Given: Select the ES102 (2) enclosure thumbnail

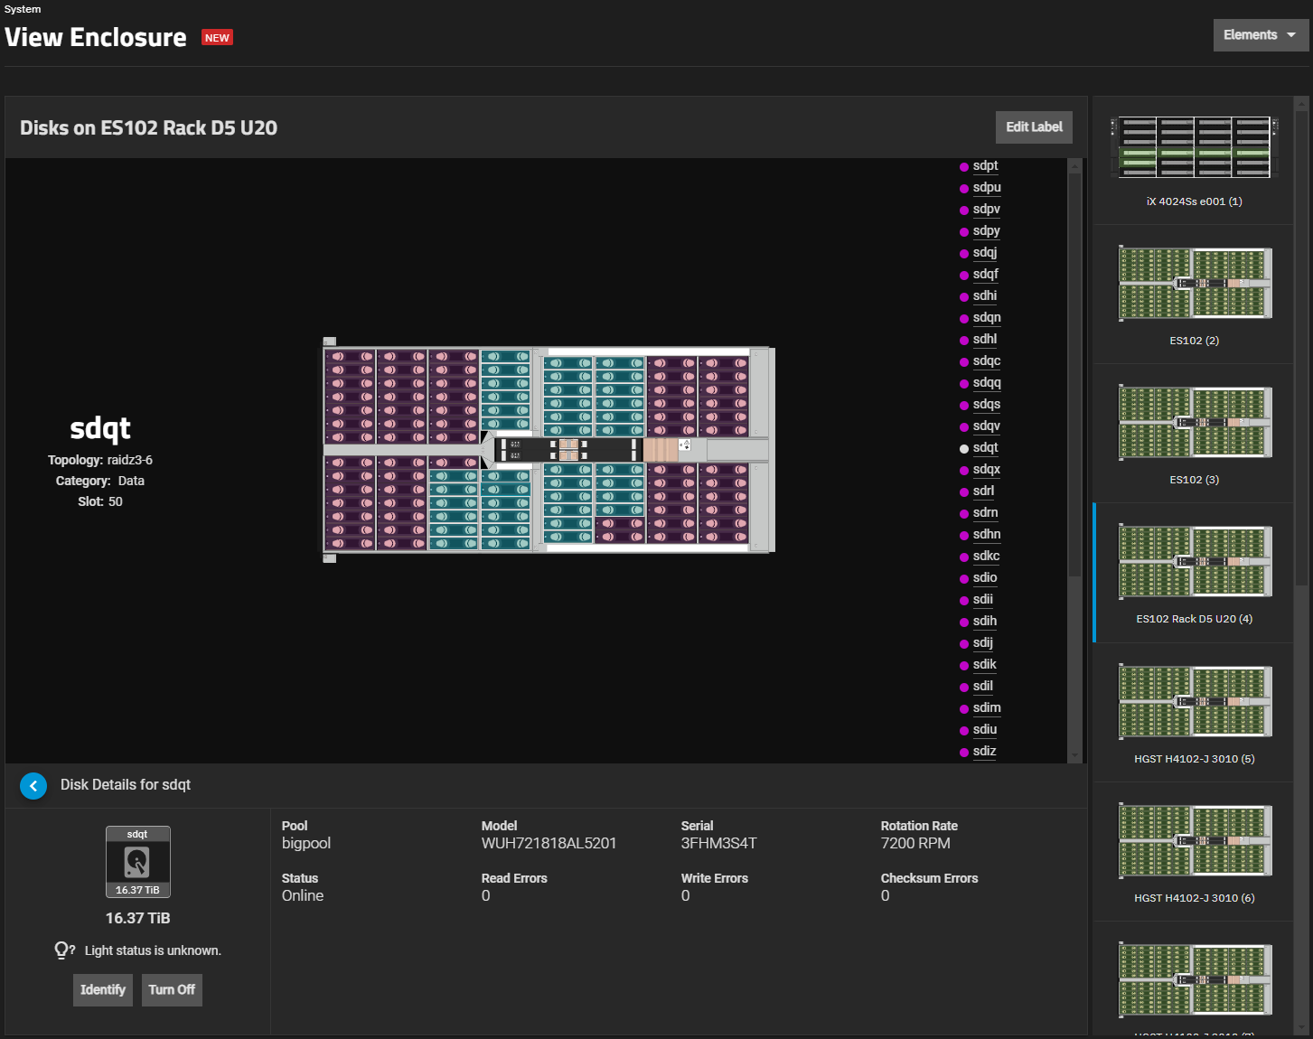Looking at the screenshot, I should pyautogui.click(x=1194, y=284).
